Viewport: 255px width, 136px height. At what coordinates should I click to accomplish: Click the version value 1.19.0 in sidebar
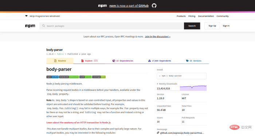pos(161,98)
